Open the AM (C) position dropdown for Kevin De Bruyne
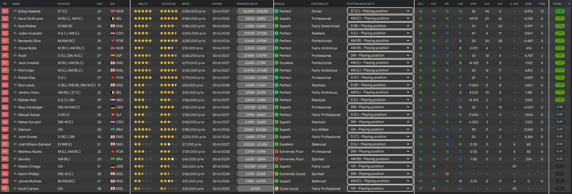Image resolution: width=572 pixels, height=194 pixels. 380,18
